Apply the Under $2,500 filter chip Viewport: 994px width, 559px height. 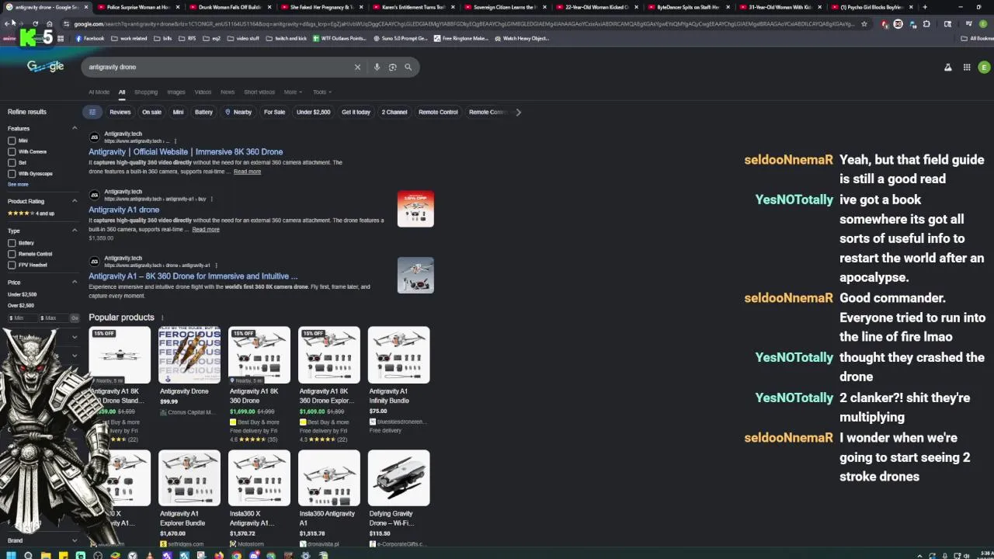click(313, 112)
